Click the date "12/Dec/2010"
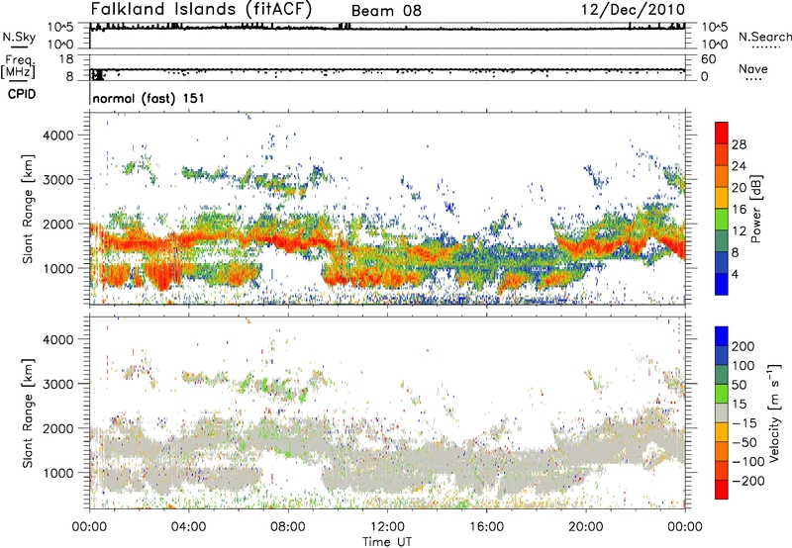 coord(633,10)
